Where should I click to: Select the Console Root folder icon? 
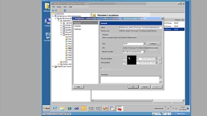(x=53, y=14)
